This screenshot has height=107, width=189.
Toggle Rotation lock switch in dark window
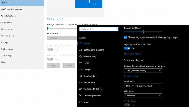click(x=127, y=105)
